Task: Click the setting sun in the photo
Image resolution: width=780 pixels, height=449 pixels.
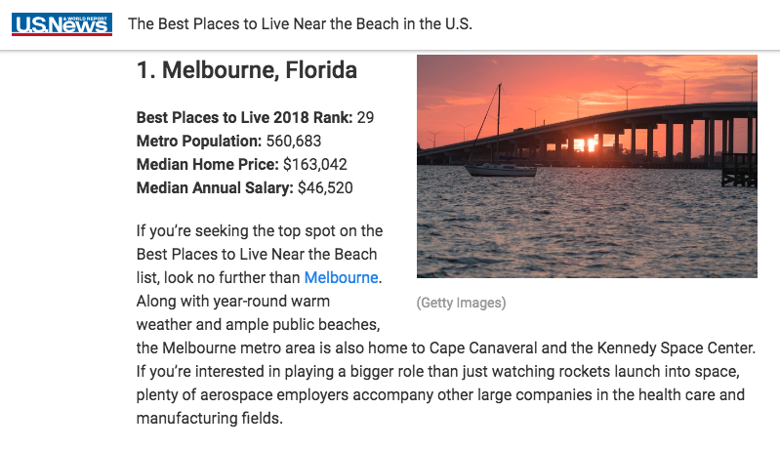Action: (x=588, y=143)
